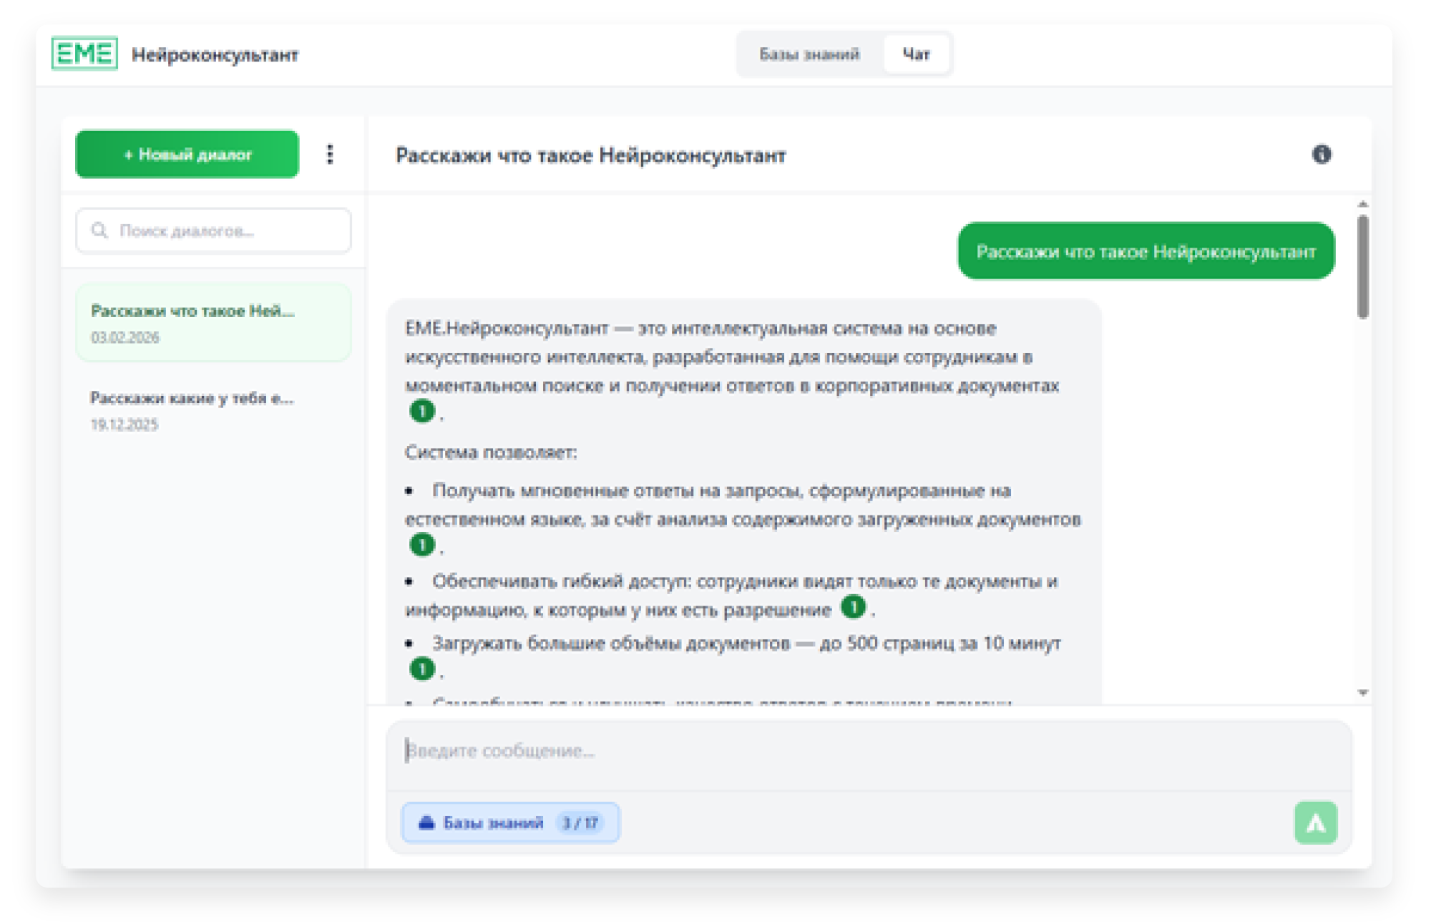Select the 'Чат' tab

916,54
